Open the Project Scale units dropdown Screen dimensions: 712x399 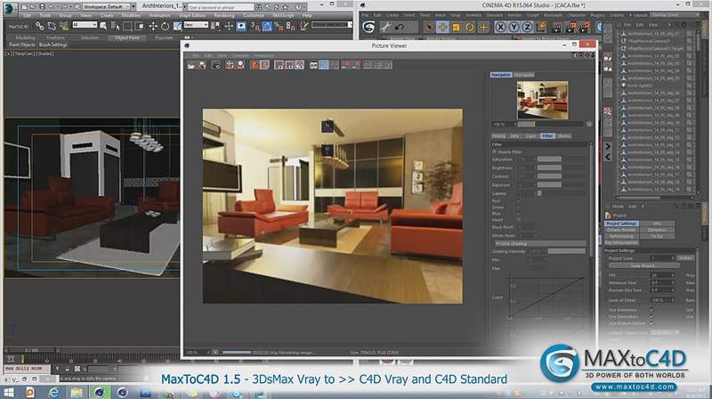tap(685, 256)
